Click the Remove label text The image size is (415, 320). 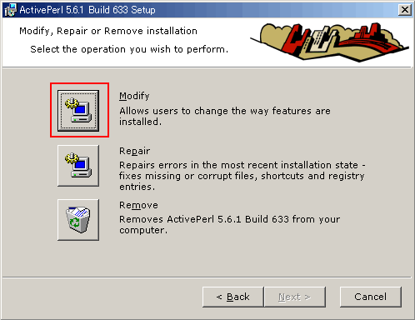pyautogui.click(x=138, y=205)
